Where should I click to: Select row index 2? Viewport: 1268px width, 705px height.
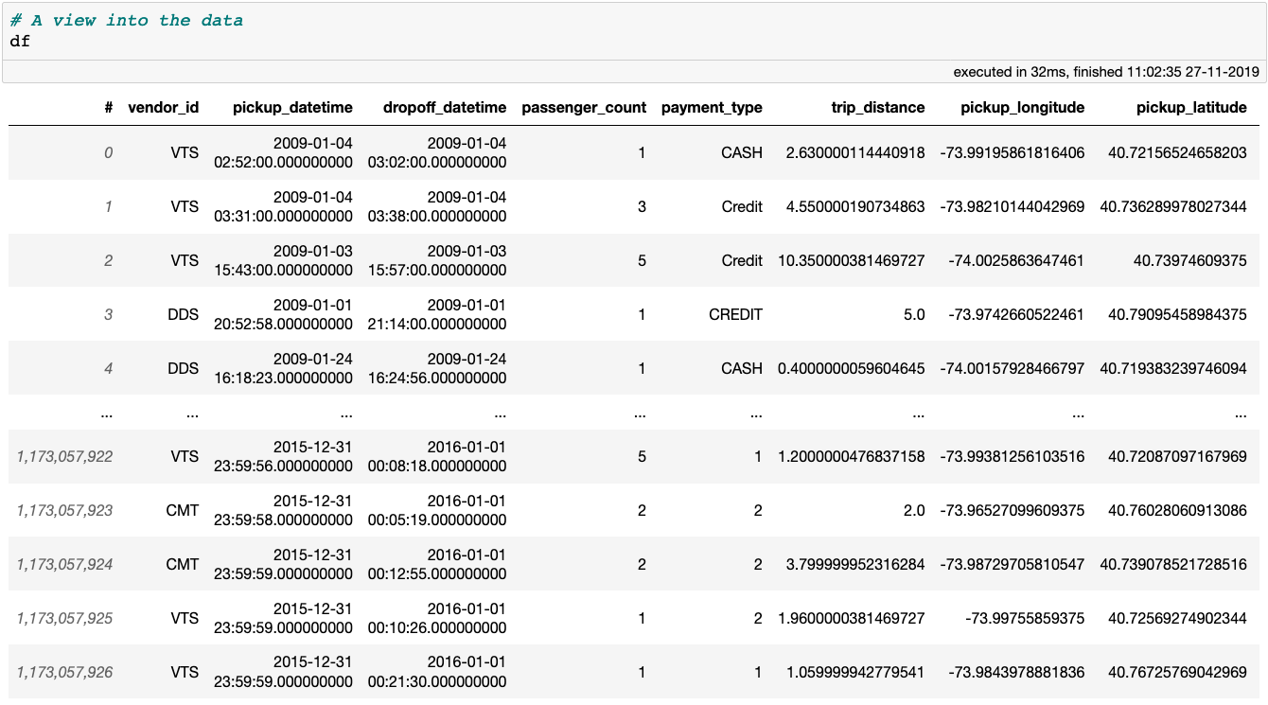point(109,260)
